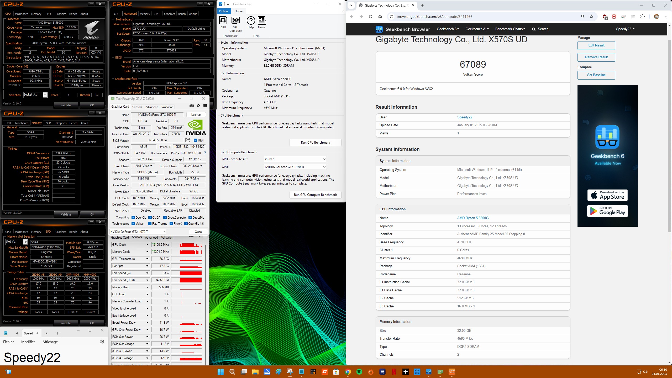
Task: Toggle the DirectCompute checkbox in GPU-Z
Action: 165,218
